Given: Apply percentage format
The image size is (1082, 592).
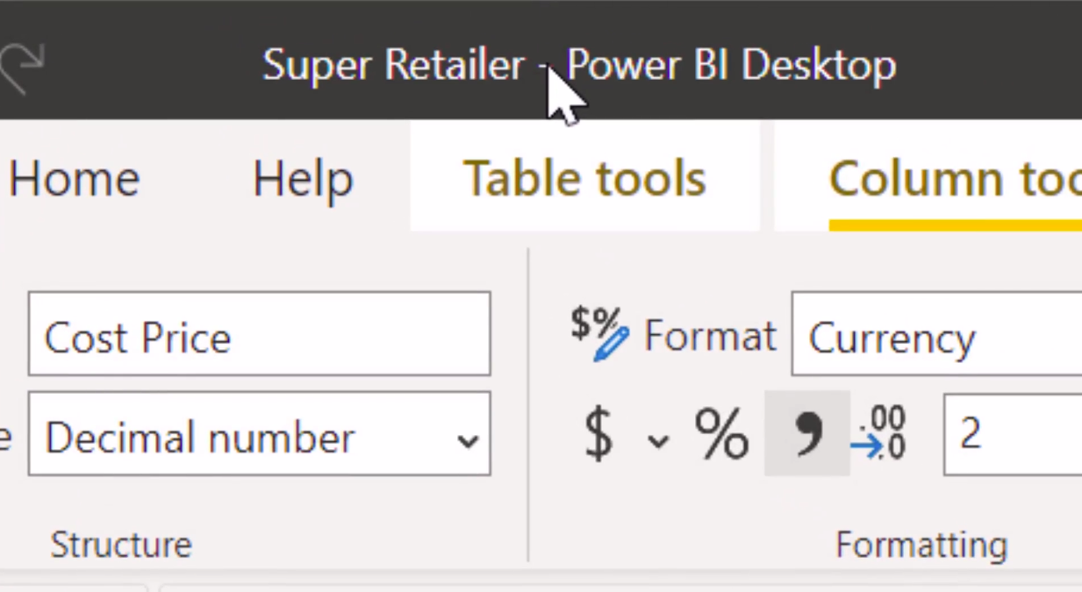Looking at the screenshot, I should (x=721, y=434).
